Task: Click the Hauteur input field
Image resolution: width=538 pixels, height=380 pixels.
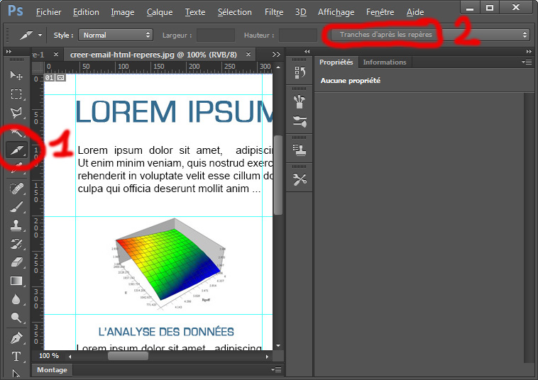Action: [298, 35]
